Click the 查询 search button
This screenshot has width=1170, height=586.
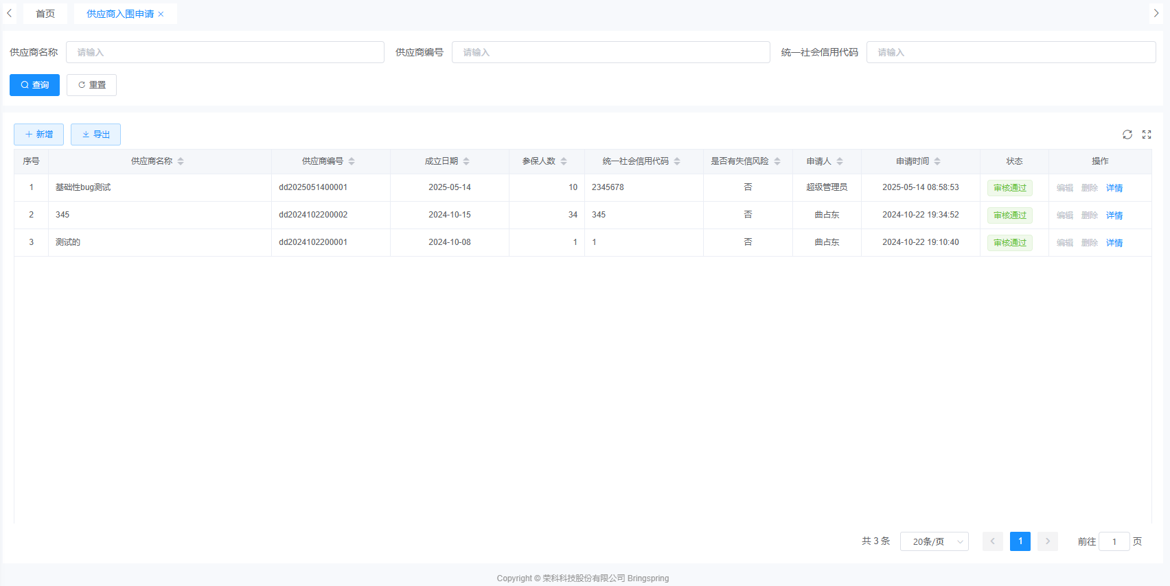tap(34, 85)
